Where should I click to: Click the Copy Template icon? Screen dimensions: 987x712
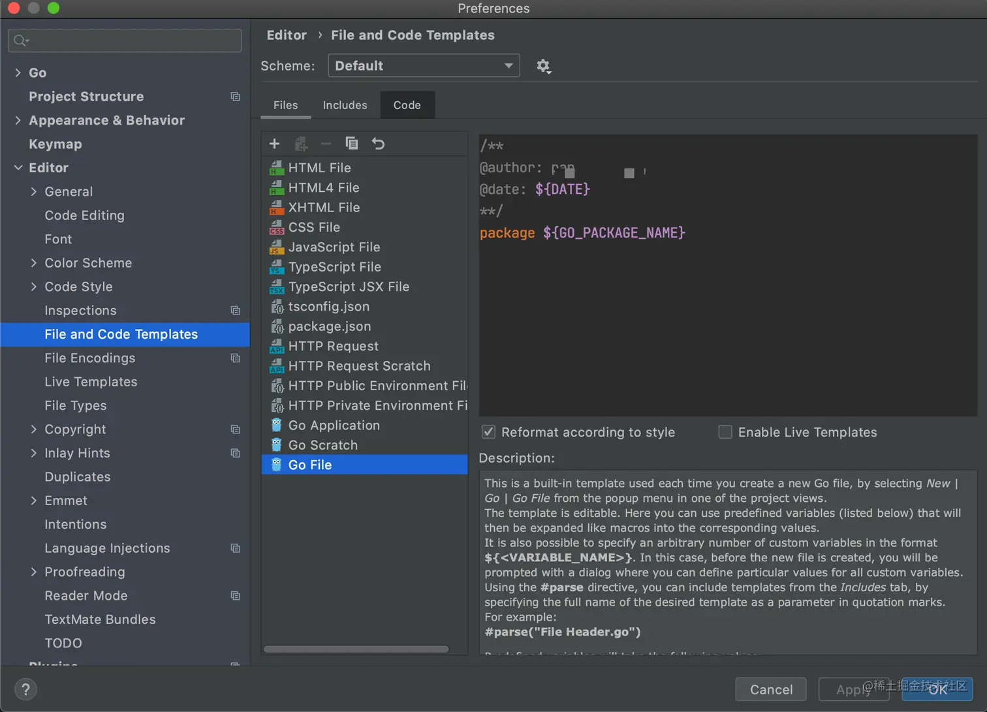[352, 144]
